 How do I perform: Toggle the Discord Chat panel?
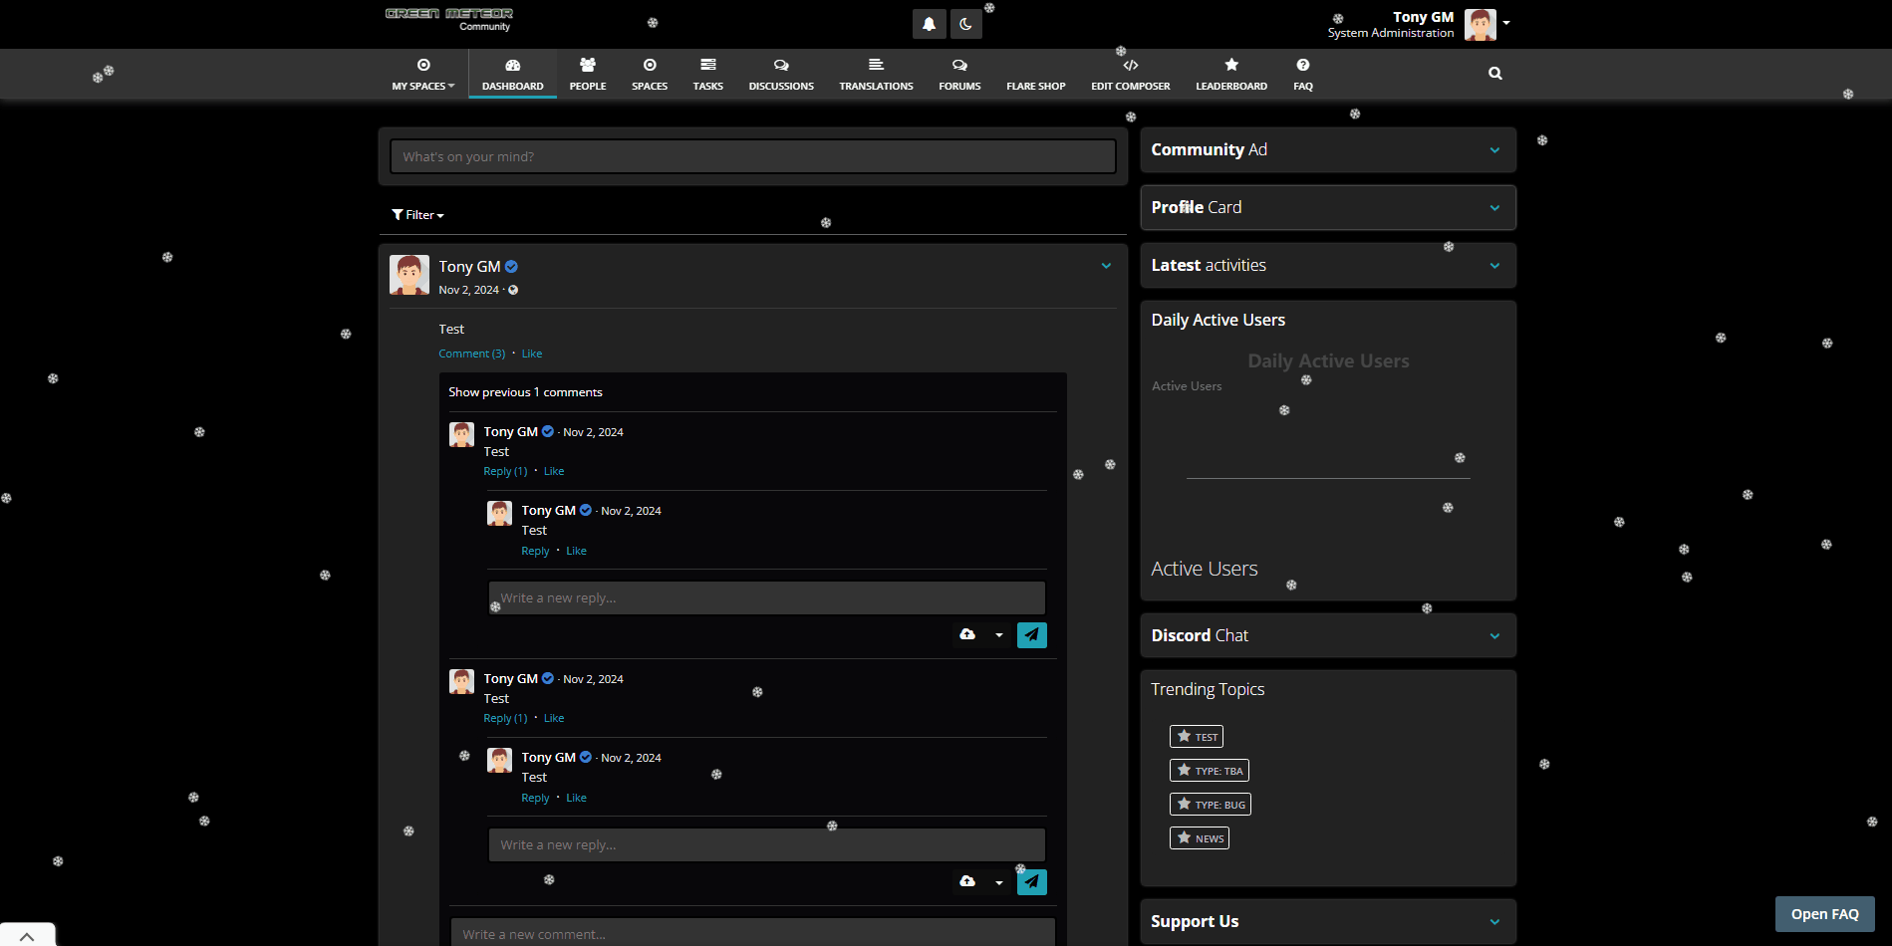pyautogui.click(x=1493, y=636)
